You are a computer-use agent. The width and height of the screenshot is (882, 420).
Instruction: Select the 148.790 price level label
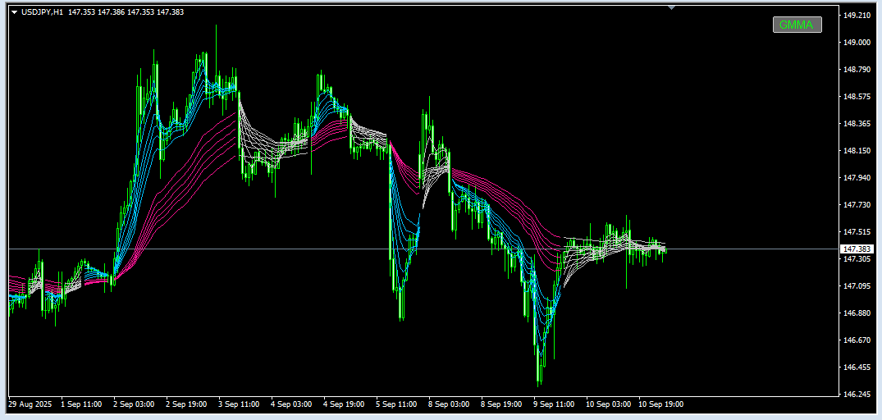pyautogui.click(x=856, y=70)
